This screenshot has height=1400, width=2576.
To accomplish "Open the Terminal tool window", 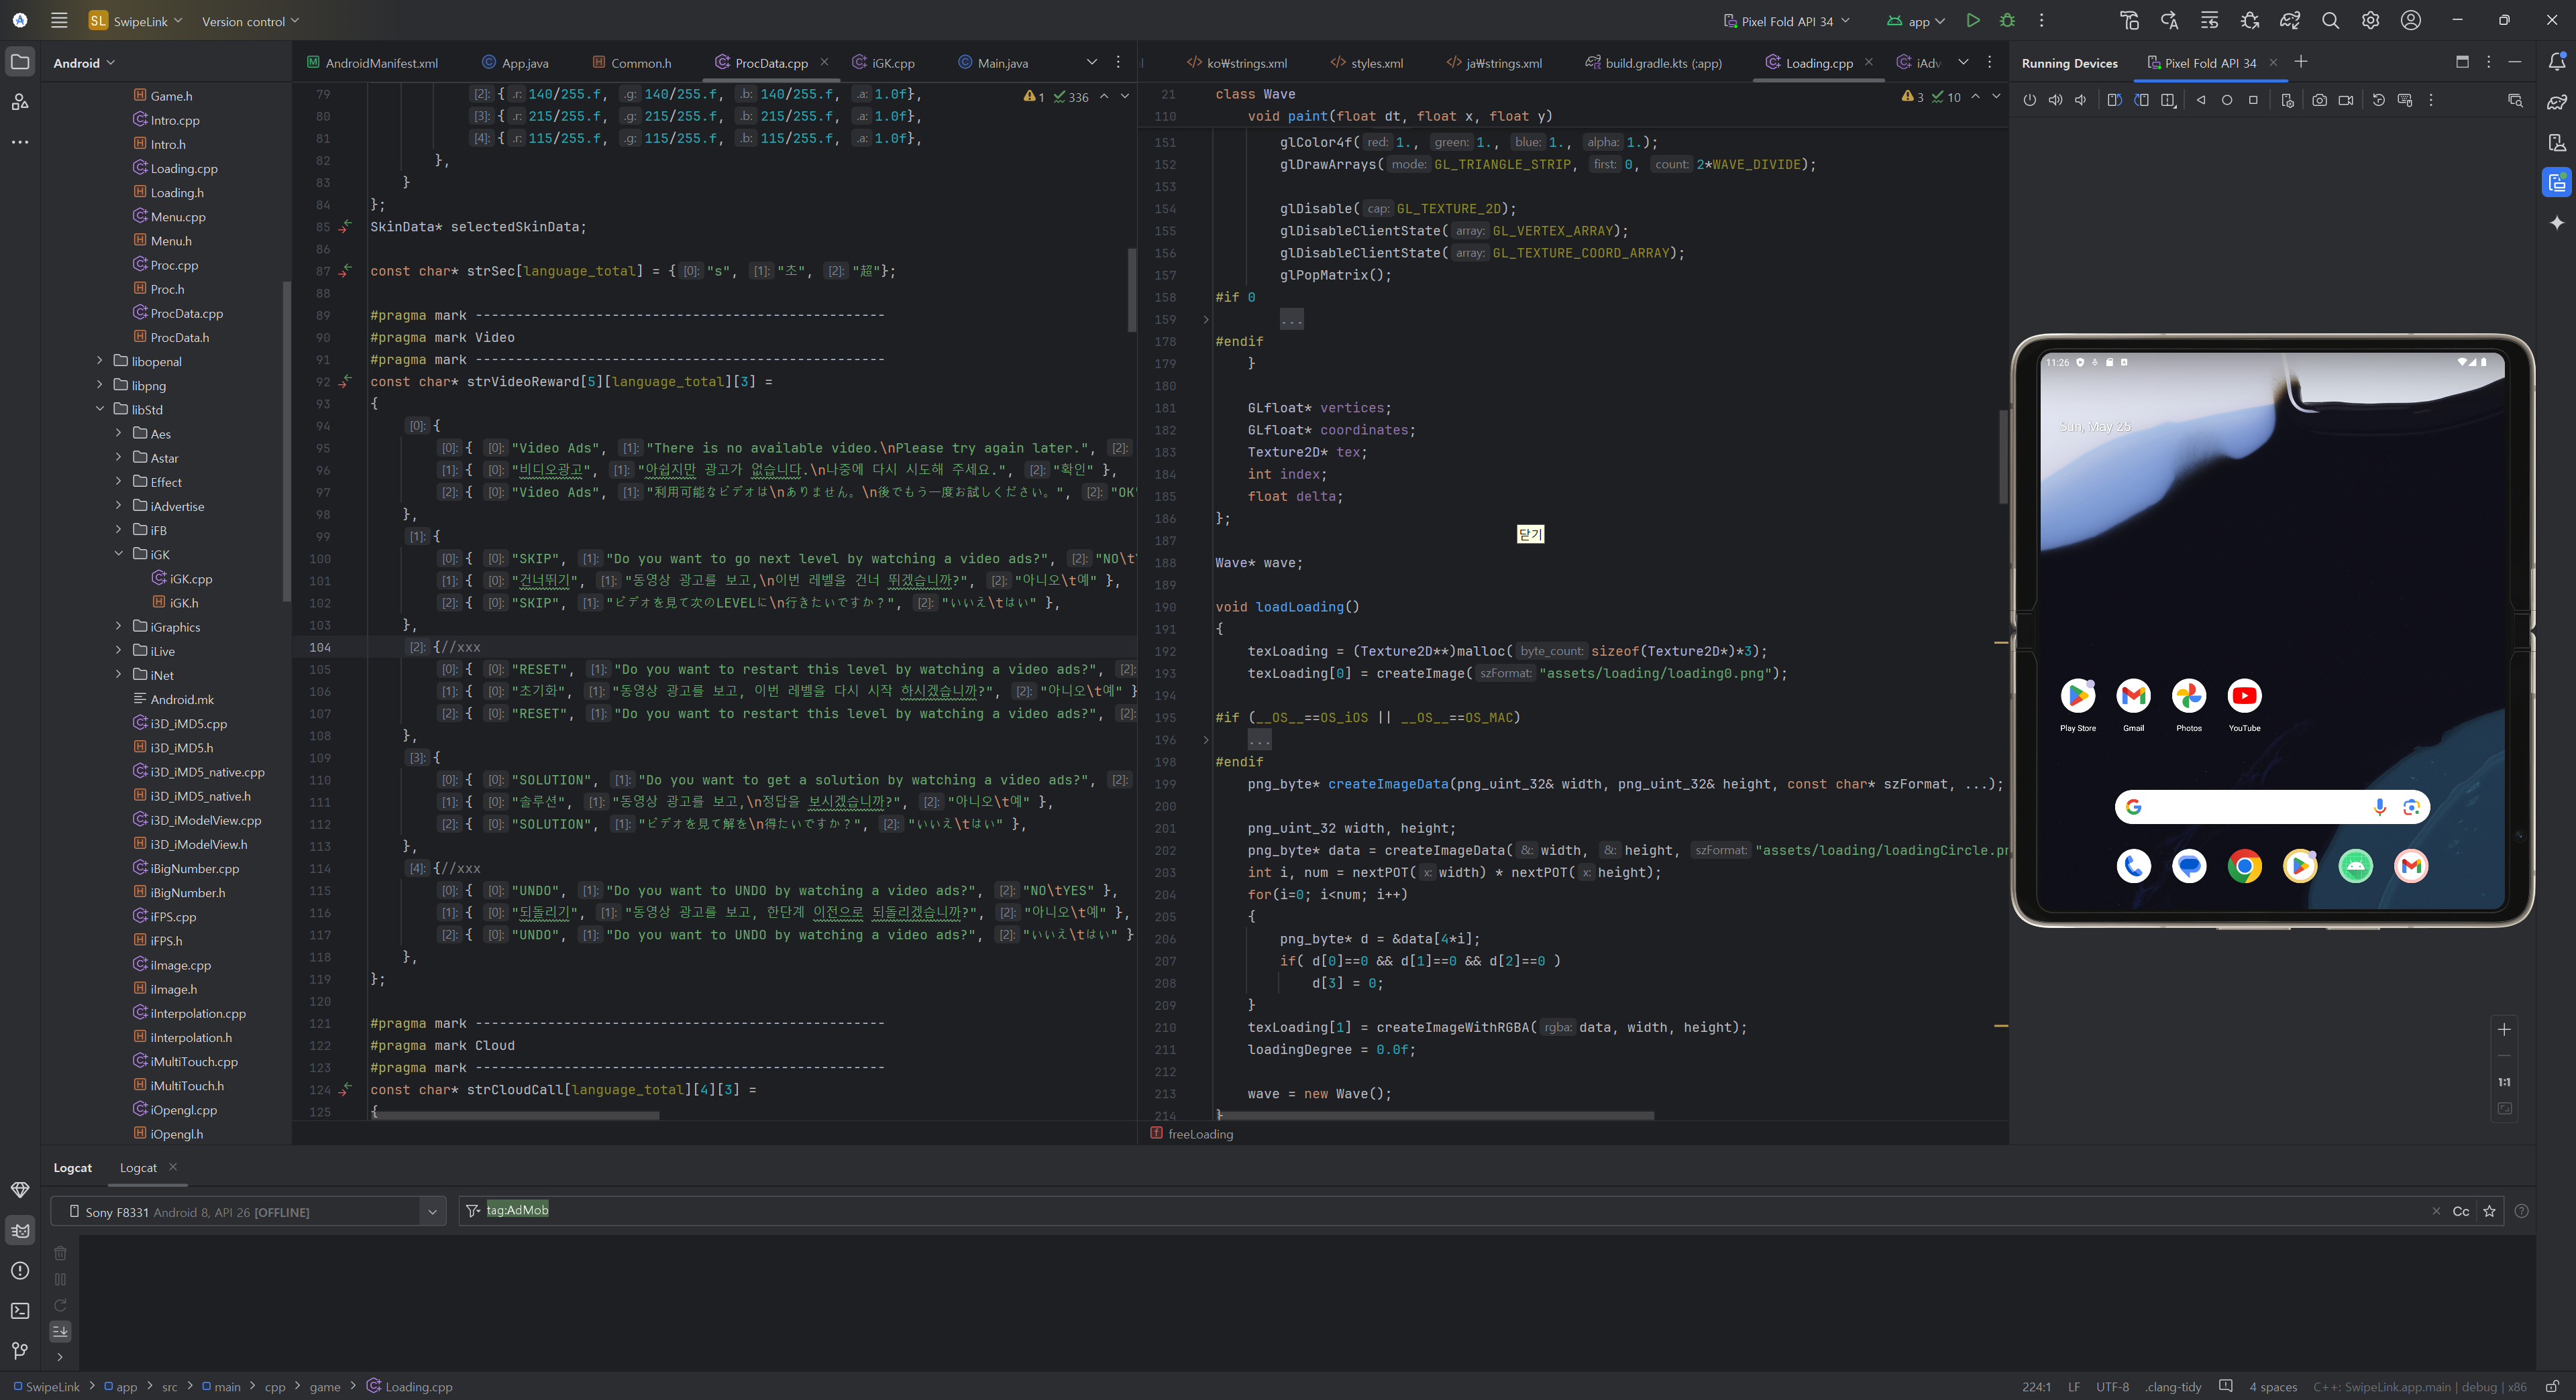I will pyautogui.click(x=20, y=1310).
